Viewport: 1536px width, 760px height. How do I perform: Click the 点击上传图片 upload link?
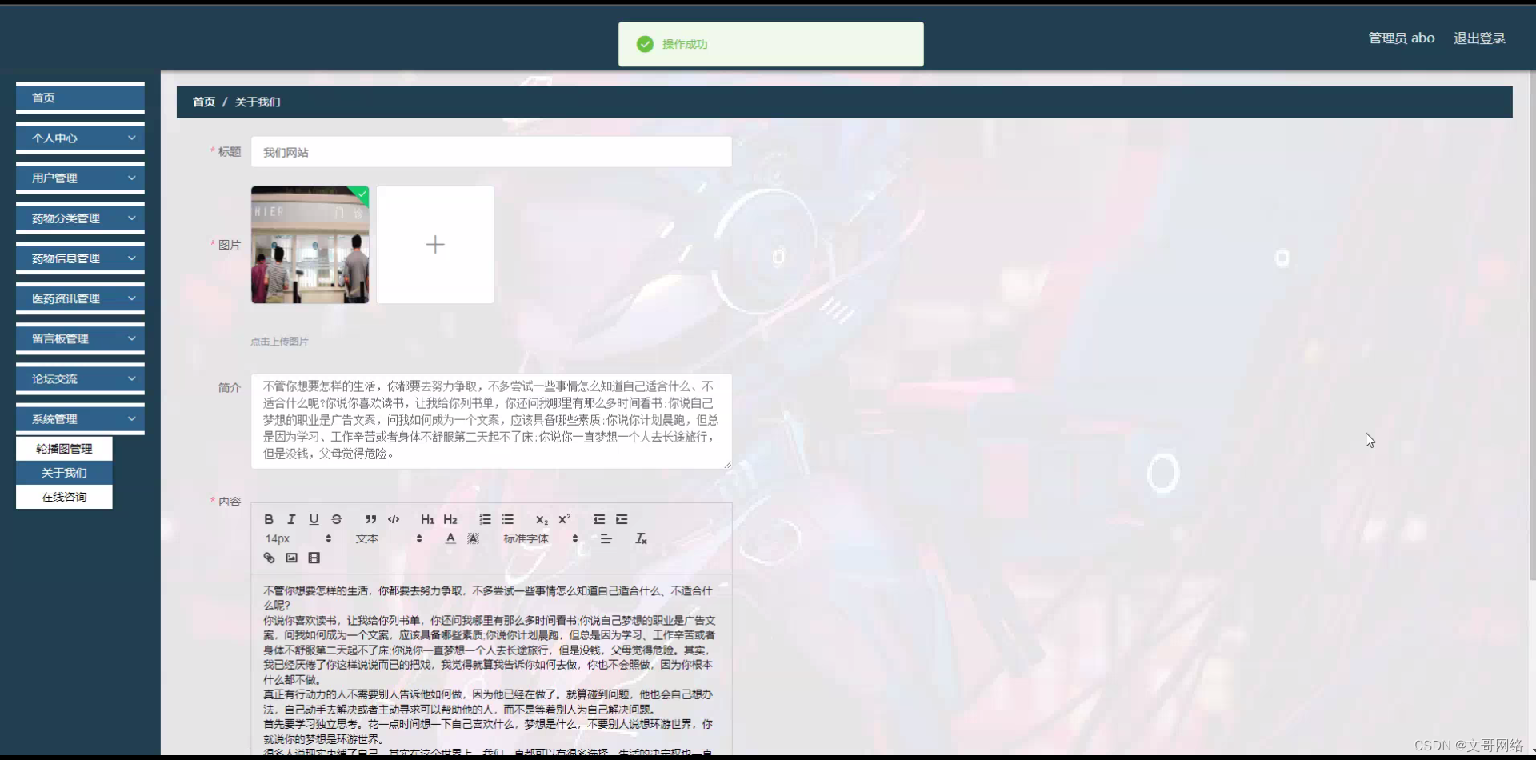278,341
